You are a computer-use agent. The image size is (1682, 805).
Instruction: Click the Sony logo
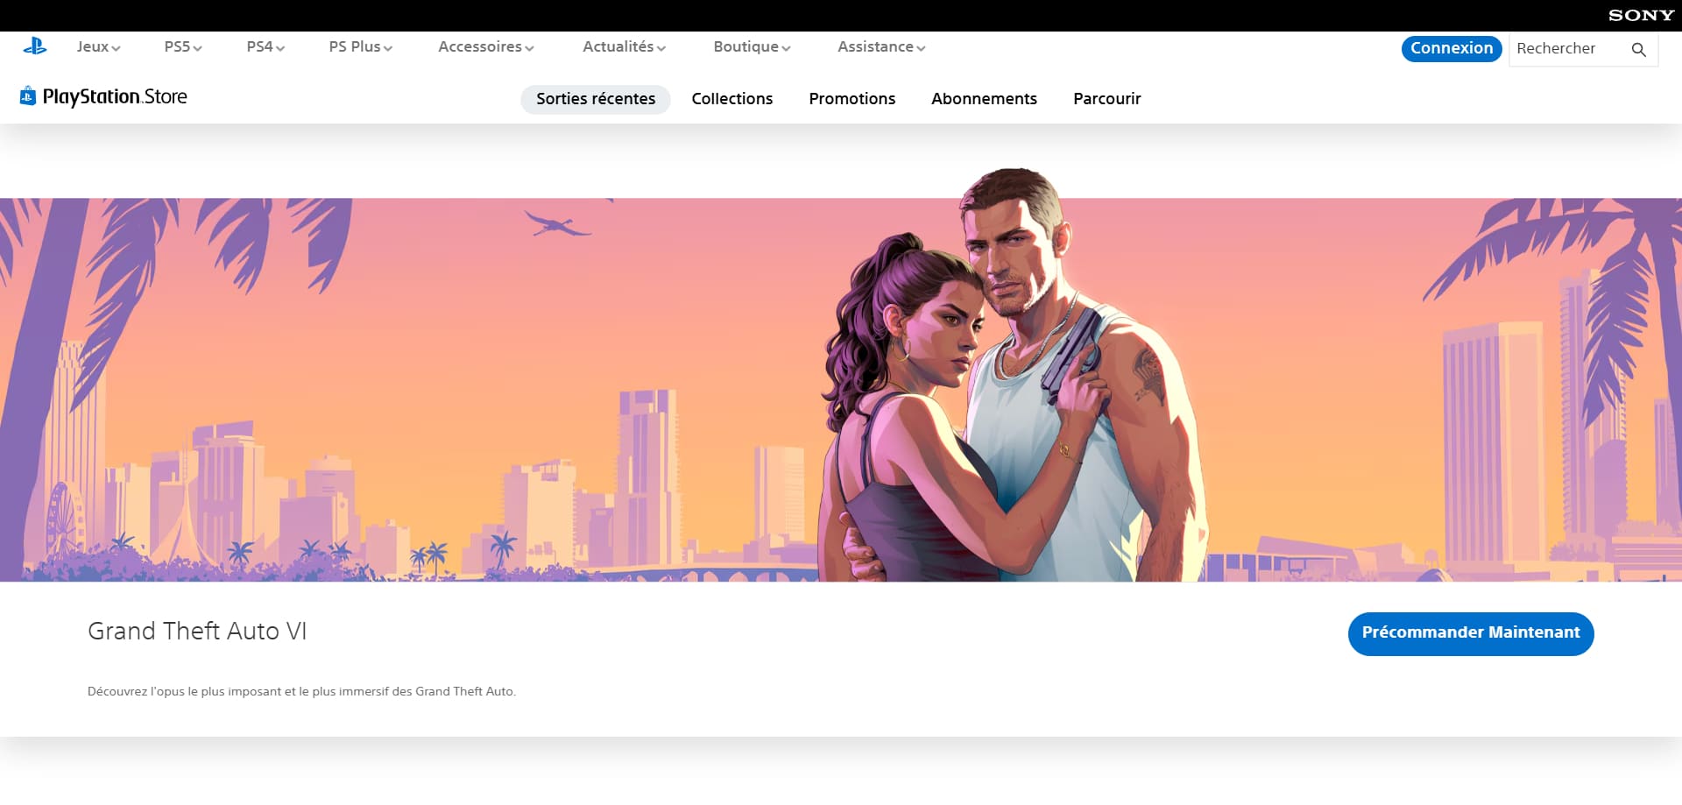coord(1641,15)
